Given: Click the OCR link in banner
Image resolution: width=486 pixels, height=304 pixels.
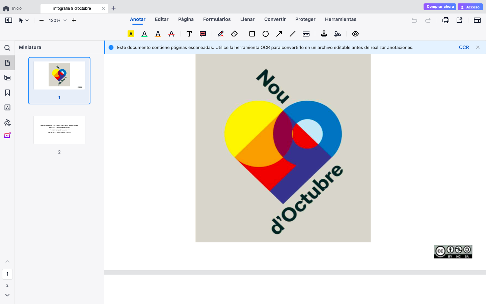Looking at the screenshot, I should coord(464,47).
